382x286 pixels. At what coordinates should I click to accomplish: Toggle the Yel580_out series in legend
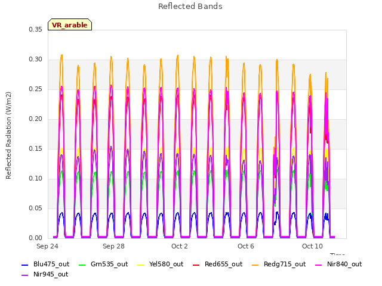click(161, 264)
